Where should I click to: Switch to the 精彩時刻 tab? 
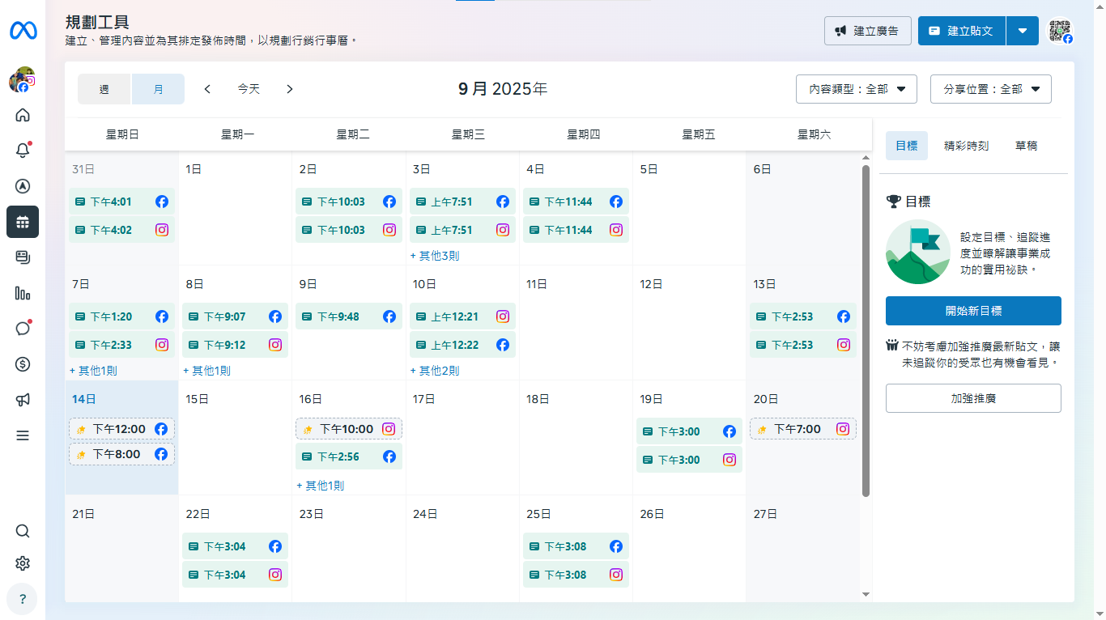[x=966, y=147]
